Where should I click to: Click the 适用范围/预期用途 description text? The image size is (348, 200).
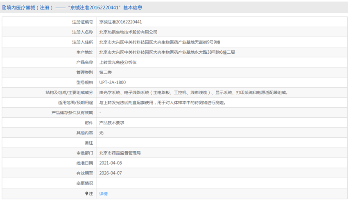coord(163,103)
